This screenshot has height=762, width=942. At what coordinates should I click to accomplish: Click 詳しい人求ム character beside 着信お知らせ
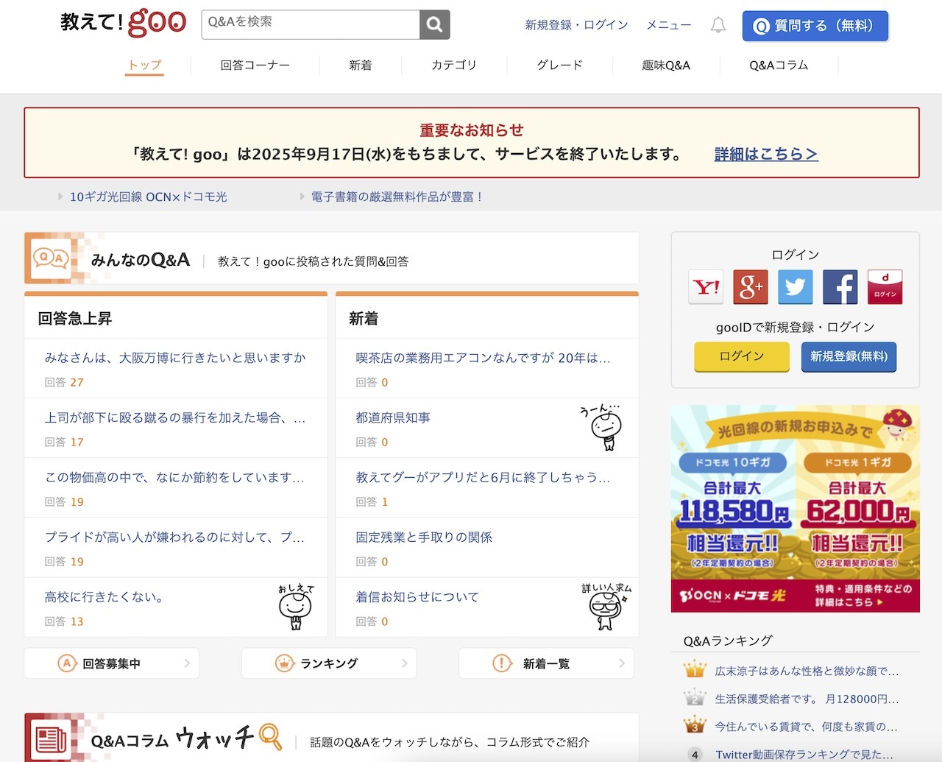(606, 607)
